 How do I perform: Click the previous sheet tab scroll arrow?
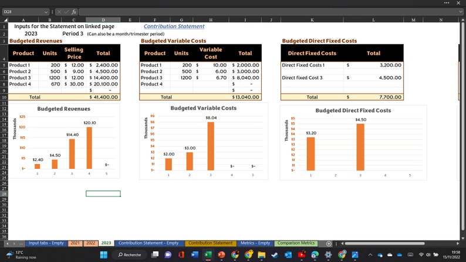coord(8,243)
